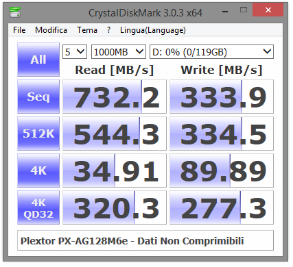Viewport: 293px width, 267px height.
Task: Run all benchmarks with the All button
Action: 38,60
